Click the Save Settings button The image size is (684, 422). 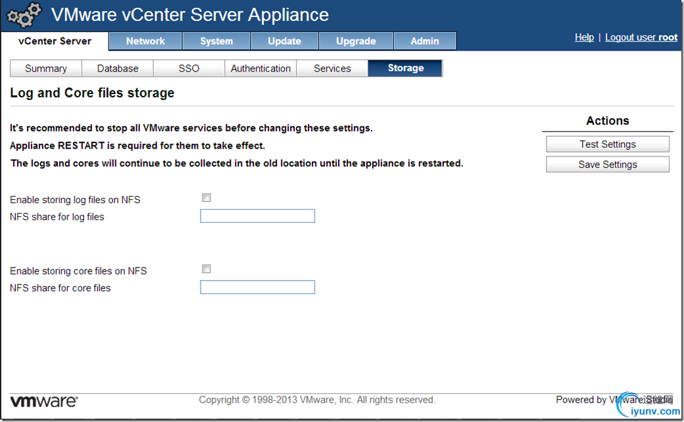click(608, 164)
